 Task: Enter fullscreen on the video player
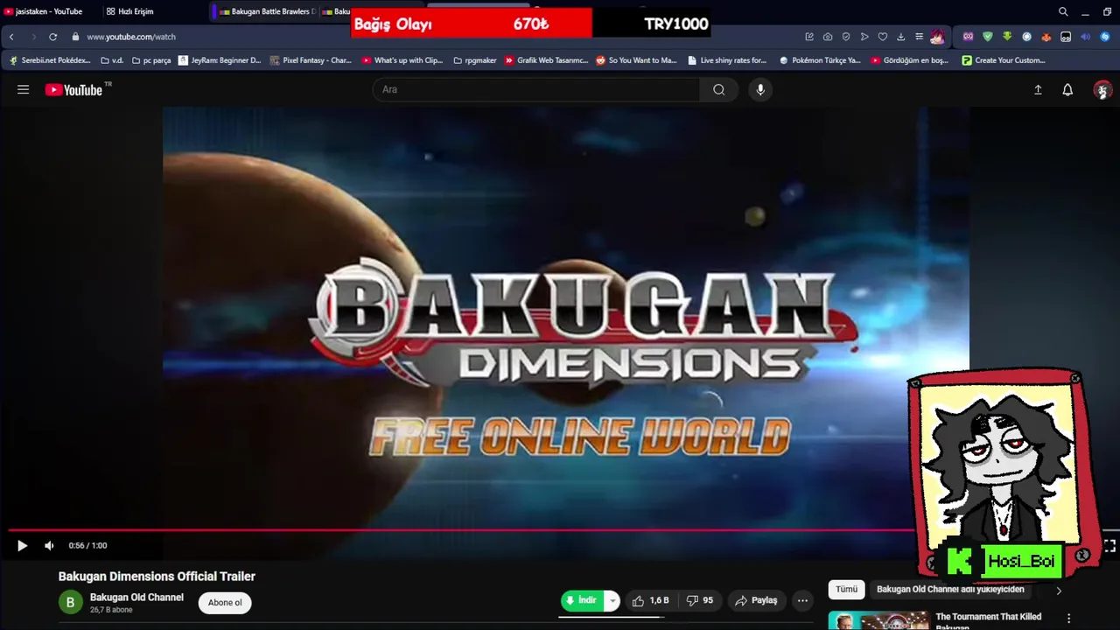pos(1109,545)
